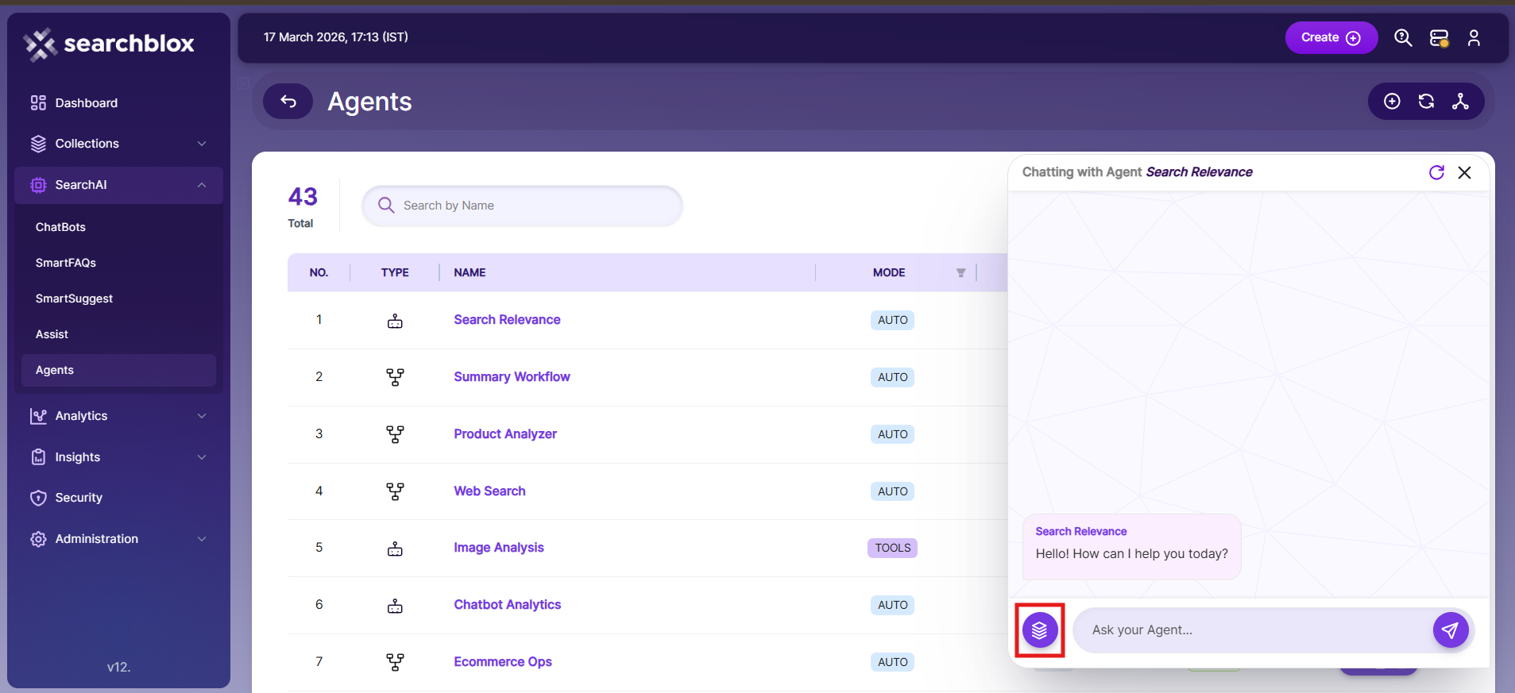Click the Collections layers icon
This screenshot has width=1515, height=693.
[x=38, y=144]
